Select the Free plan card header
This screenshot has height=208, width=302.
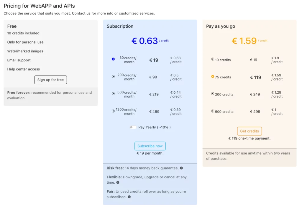click(x=12, y=26)
